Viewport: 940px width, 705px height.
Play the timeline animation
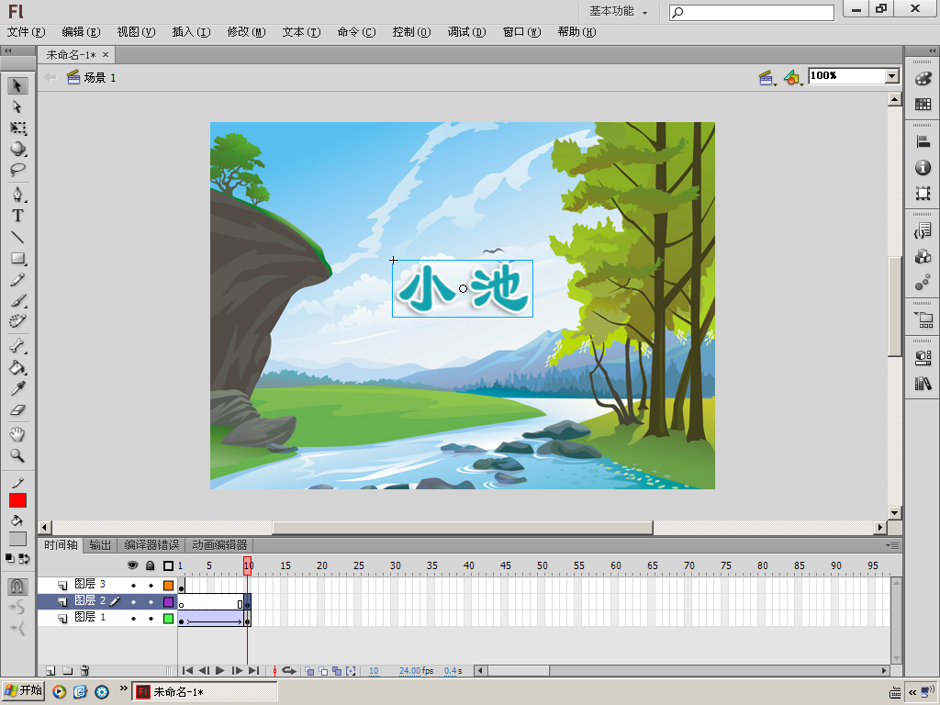[x=220, y=671]
